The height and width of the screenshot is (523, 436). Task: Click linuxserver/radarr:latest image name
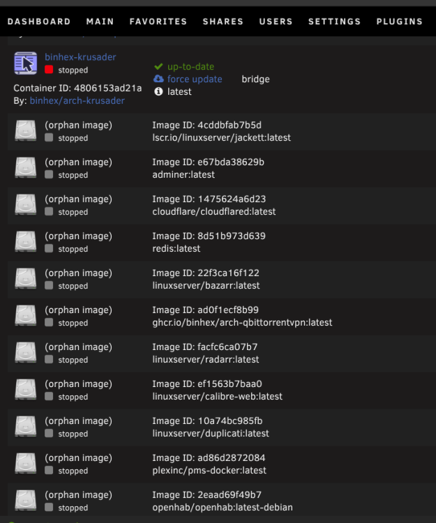tap(206, 360)
